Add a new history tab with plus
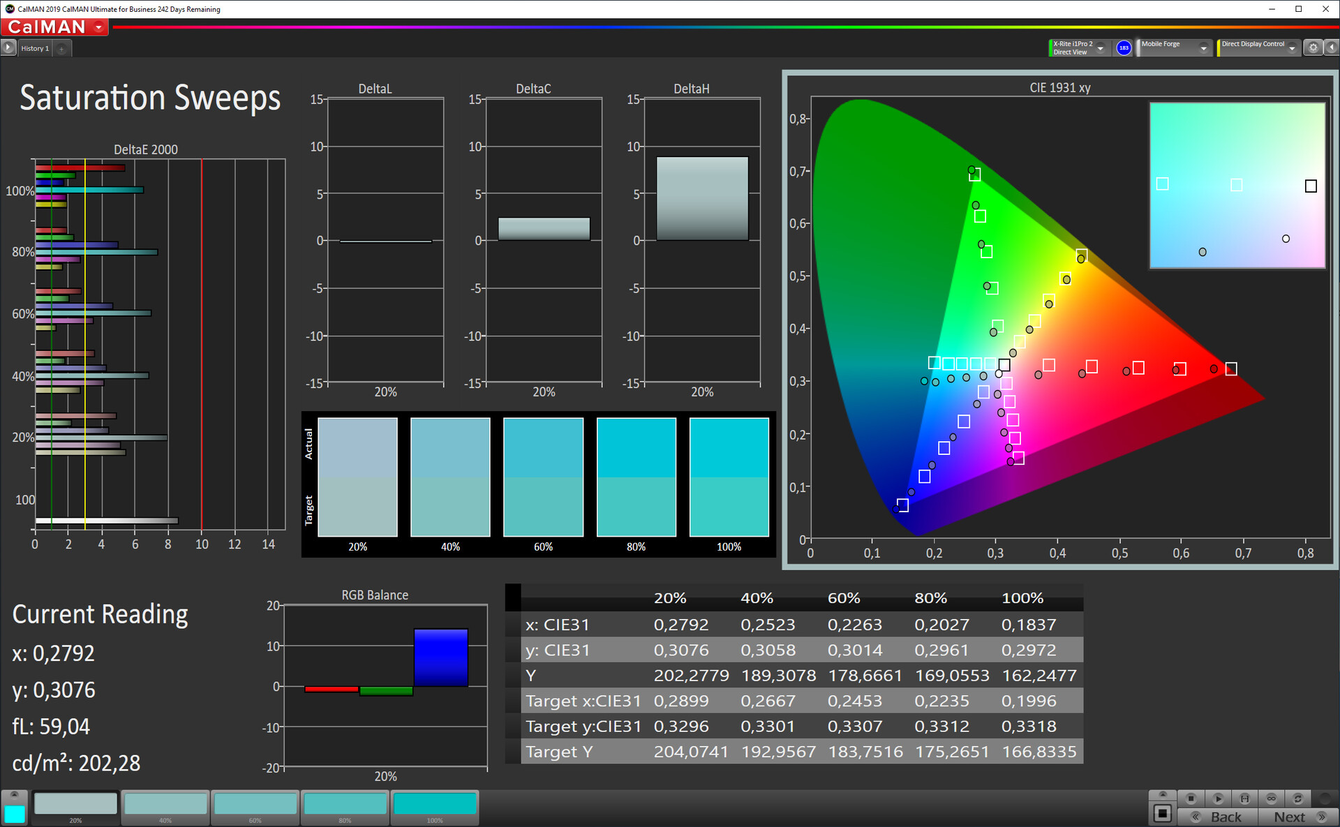 pyautogui.click(x=61, y=48)
